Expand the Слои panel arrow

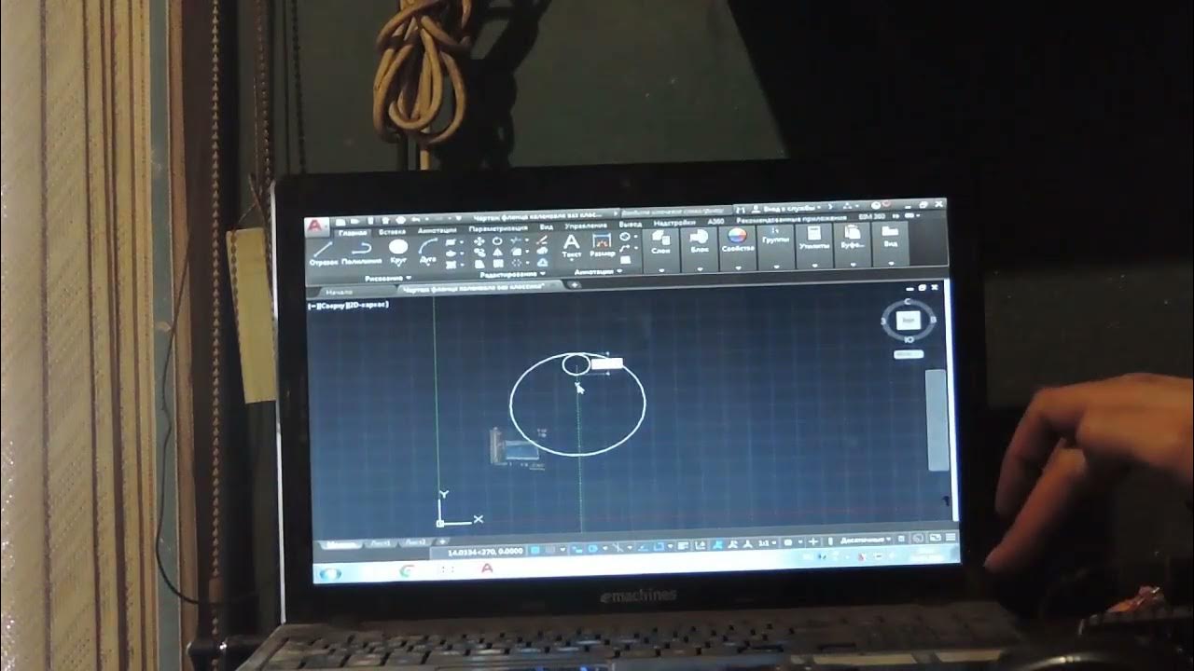tap(660, 270)
